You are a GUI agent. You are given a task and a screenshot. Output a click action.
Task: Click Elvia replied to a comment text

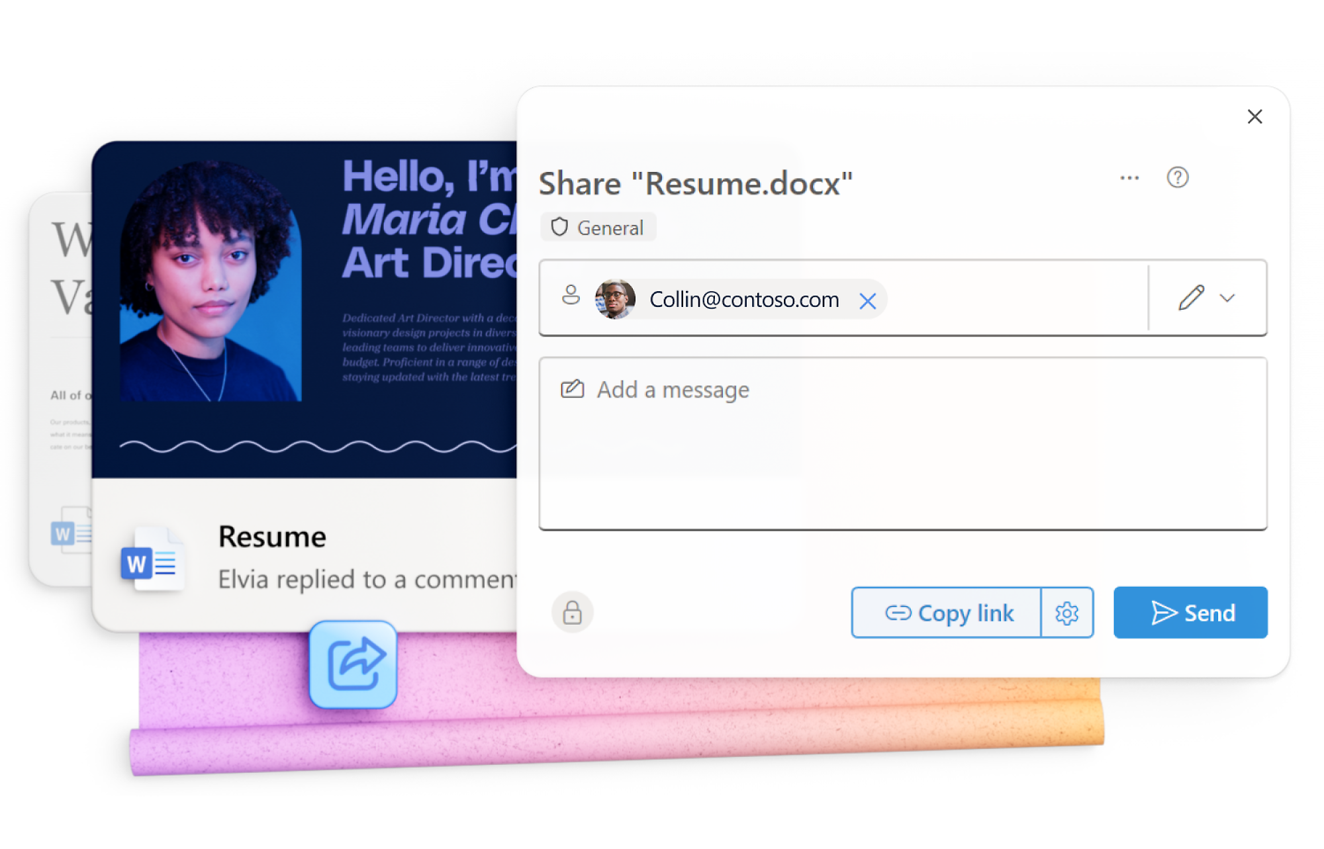coord(366,580)
